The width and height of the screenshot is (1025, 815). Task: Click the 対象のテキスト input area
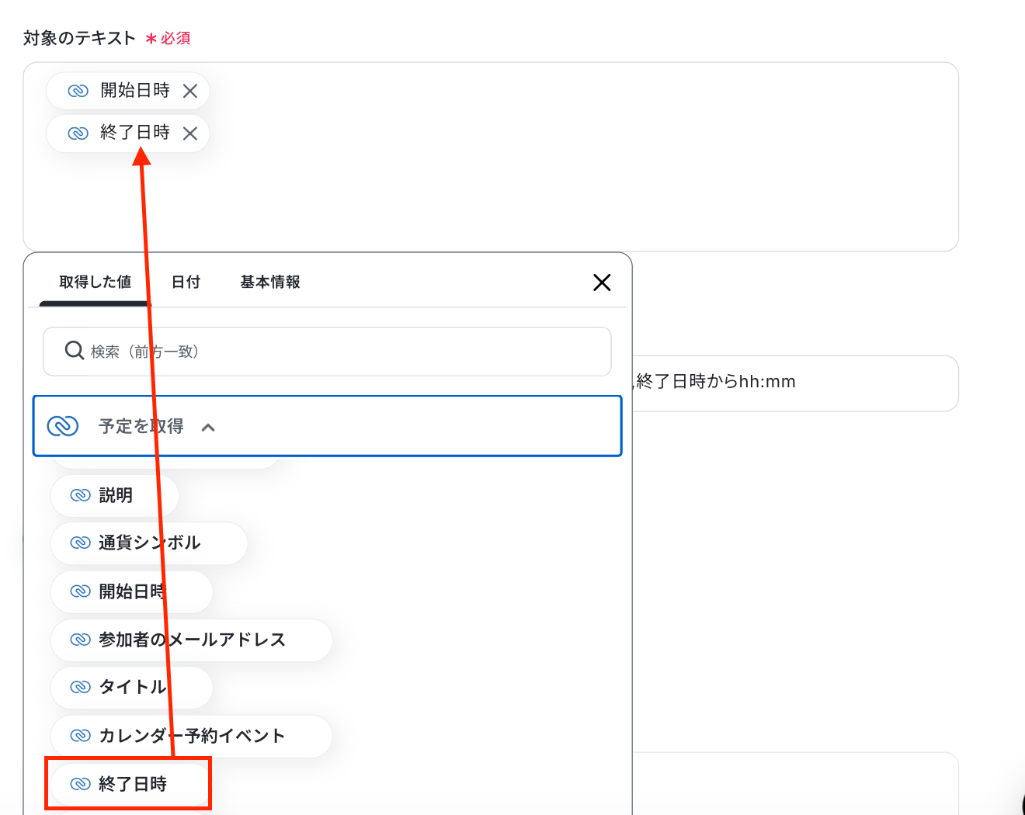pos(491,157)
